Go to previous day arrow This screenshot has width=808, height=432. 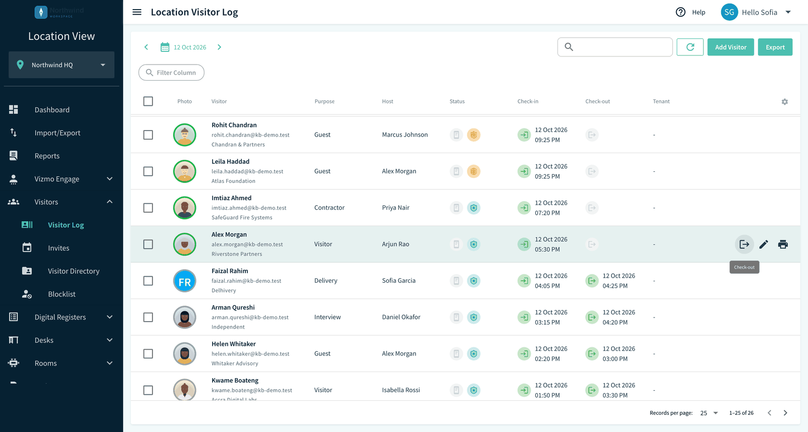(146, 47)
